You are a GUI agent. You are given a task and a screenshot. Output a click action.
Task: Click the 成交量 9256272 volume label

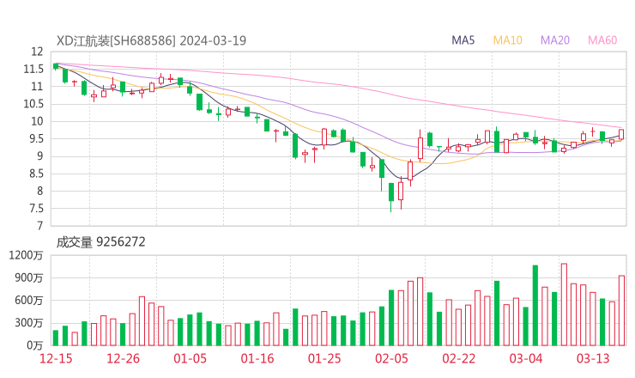click(x=100, y=242)
